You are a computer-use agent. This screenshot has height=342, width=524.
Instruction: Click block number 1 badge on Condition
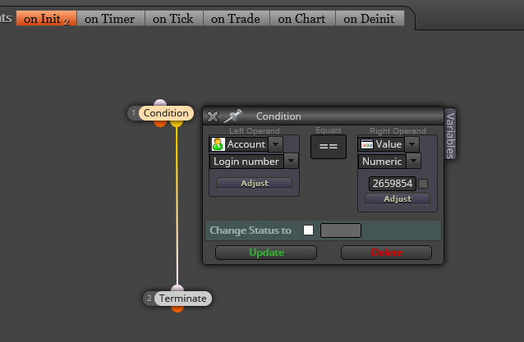coord(133,113)
